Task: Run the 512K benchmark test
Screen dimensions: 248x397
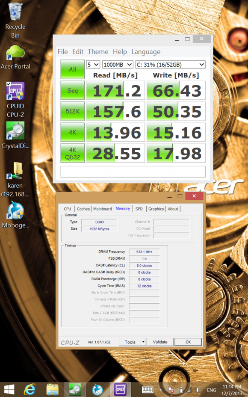Action: [x=72, y=111]
